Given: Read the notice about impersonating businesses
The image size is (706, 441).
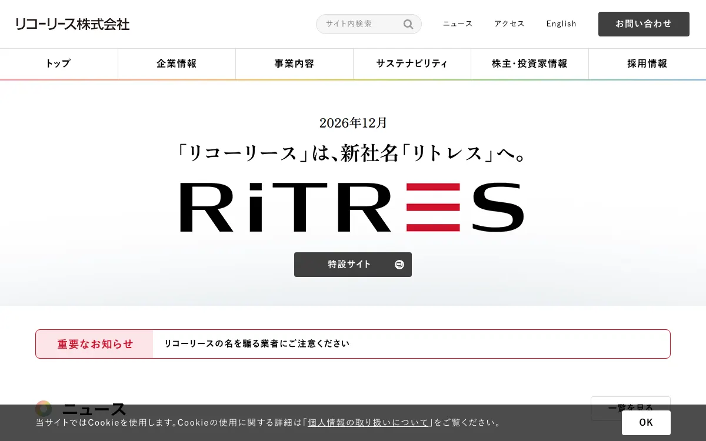Looking at the screenshot, I should click(x=257, y=344).
